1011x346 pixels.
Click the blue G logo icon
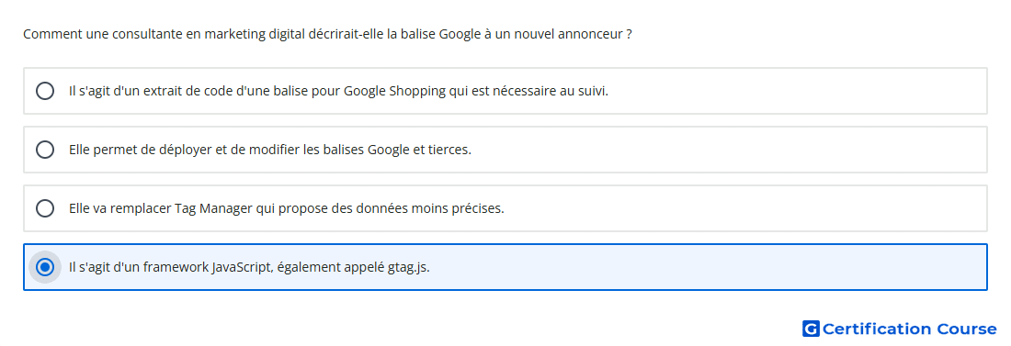(x=811, y=329)
